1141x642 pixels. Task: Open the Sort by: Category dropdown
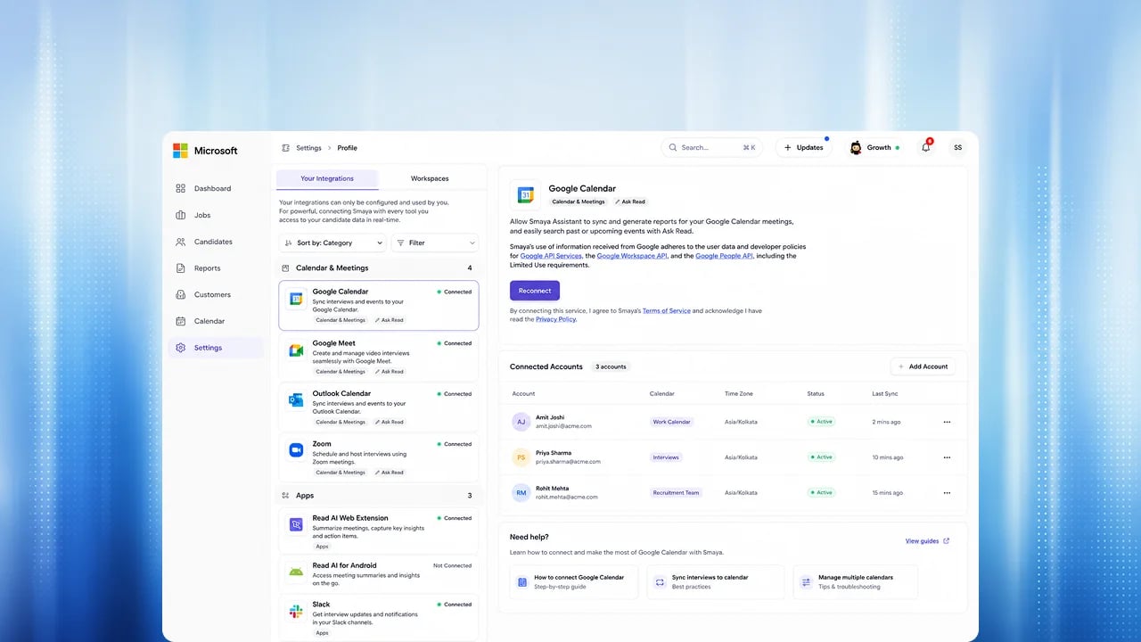coord(332,243)
